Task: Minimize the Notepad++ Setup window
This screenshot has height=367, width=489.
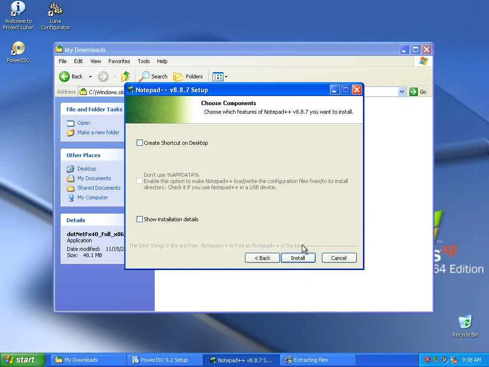Action: (334, 90)
